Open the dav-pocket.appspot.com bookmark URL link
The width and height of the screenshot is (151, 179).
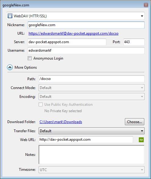point(74,33)
